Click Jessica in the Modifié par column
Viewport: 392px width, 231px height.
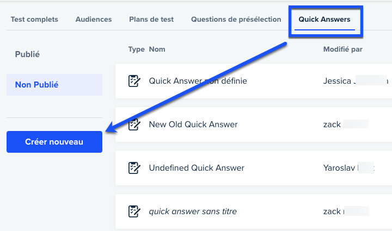(337, 81)
